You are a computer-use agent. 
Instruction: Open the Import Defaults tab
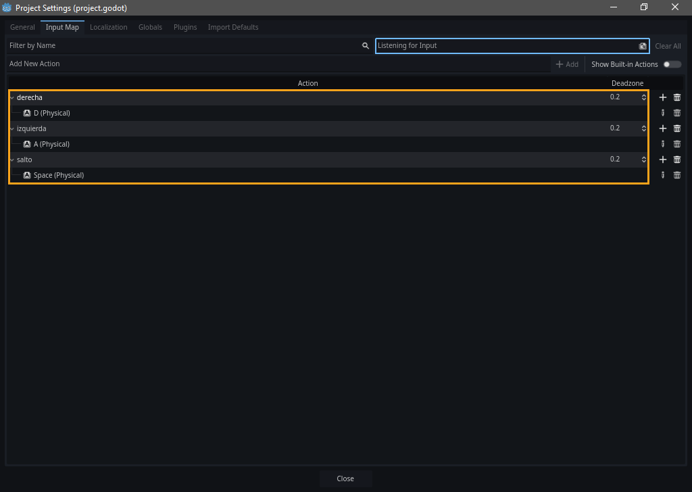233,27
